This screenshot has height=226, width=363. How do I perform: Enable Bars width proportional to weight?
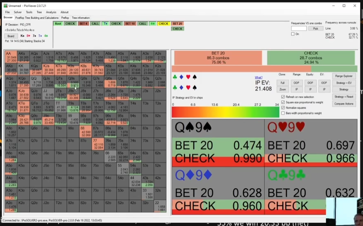click(283, 113)
